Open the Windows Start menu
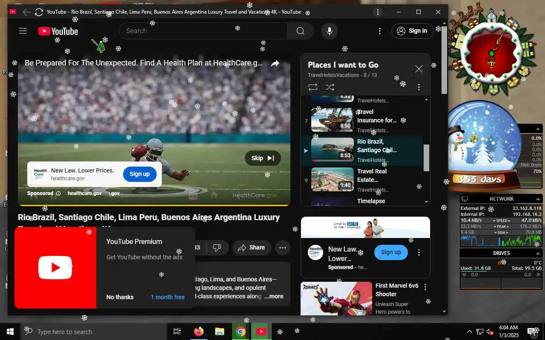 click(10, 331)
